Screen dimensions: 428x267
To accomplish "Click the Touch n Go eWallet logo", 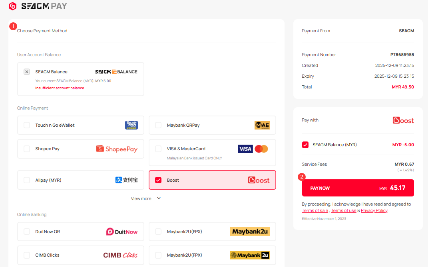I will (131, 125).
